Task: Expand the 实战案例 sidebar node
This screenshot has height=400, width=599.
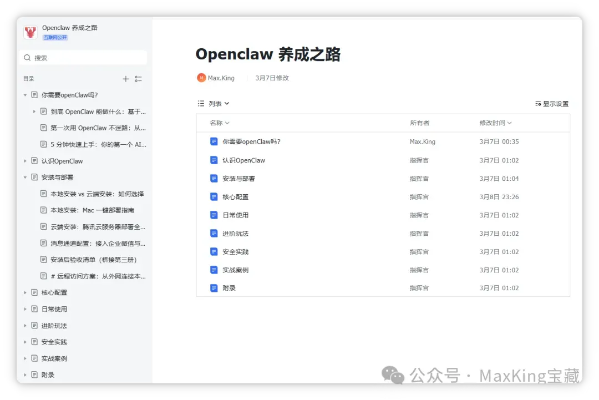Action: [x=25, y=358]
